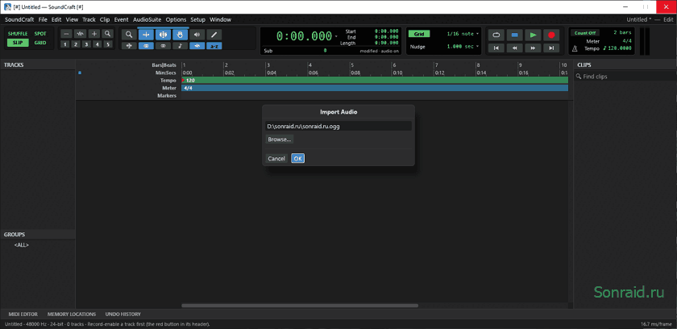677x329 pixels.
Task: Click the horizontal zoom out minus button
Action: [x=65, y=34]
